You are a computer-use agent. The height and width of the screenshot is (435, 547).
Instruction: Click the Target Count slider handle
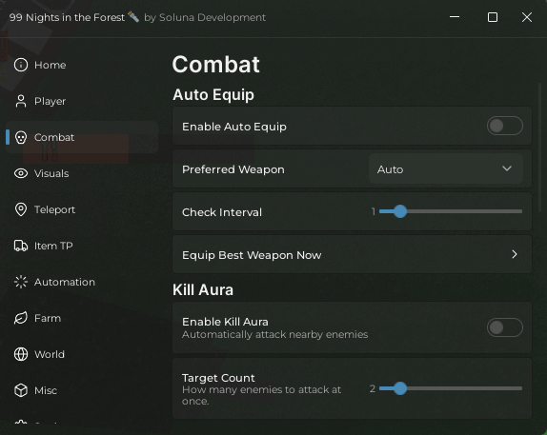point(400,388)
